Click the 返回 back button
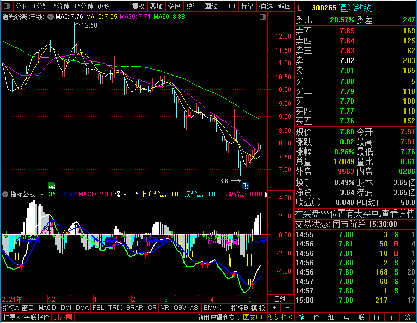The height and width of the screenshot is (323, 417). pos(284,6)
